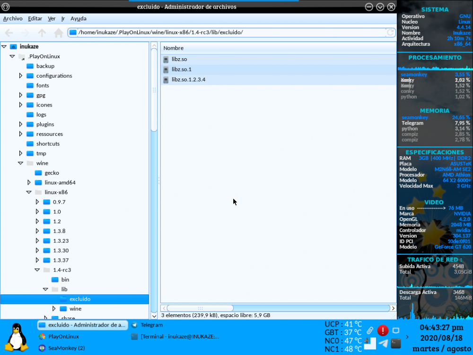Collapse the linux-x86 folder node
473x355 pixels.
(29, 193)
